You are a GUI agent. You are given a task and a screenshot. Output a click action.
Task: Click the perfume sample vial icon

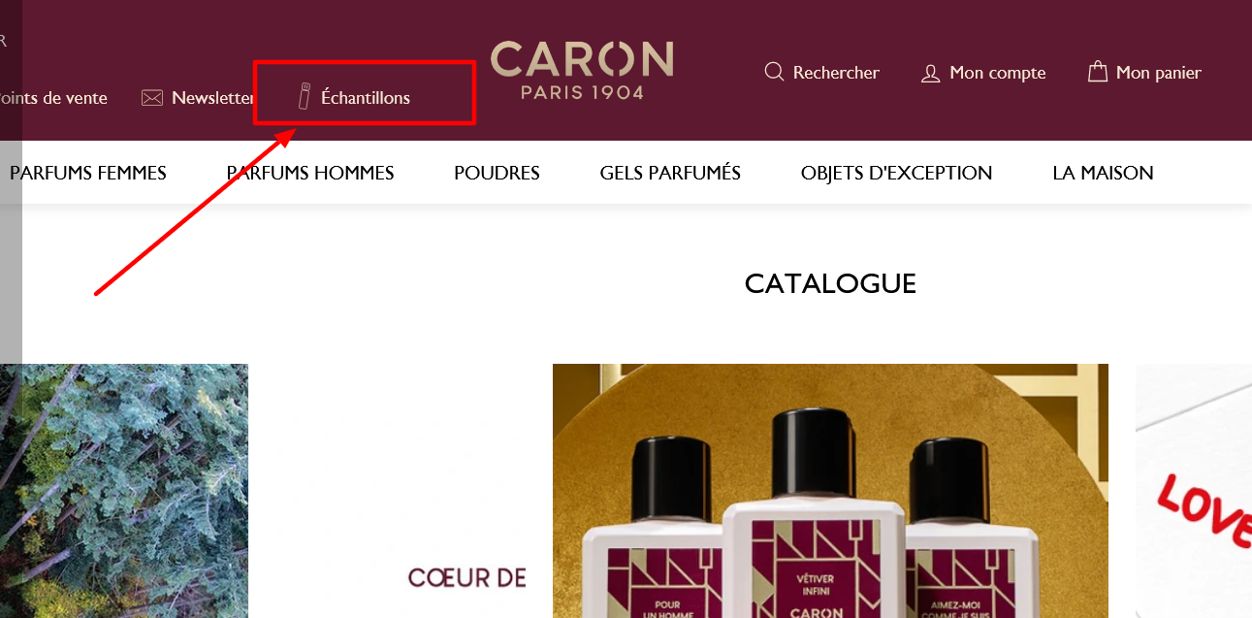[304, 97]
